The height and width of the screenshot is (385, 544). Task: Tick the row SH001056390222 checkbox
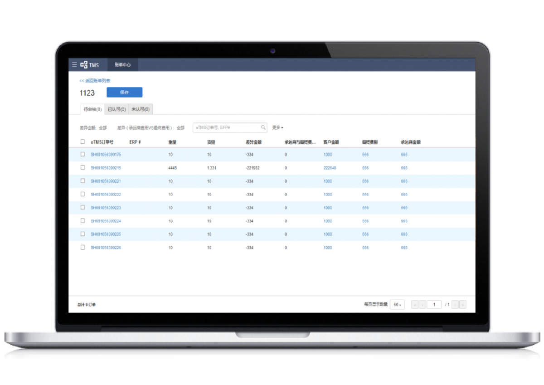pos(83,194)
